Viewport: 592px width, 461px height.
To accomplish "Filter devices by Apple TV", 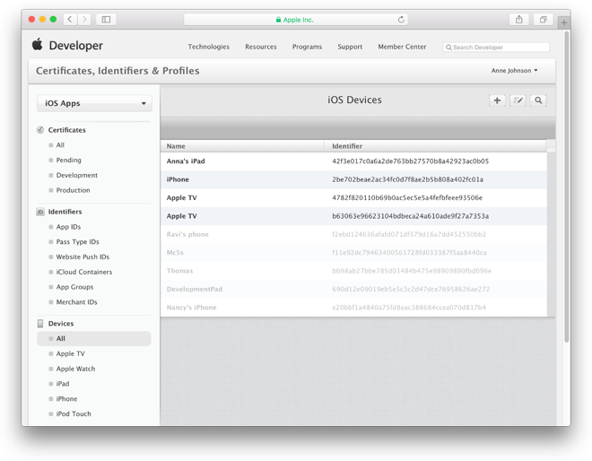I will coord(70,353).
